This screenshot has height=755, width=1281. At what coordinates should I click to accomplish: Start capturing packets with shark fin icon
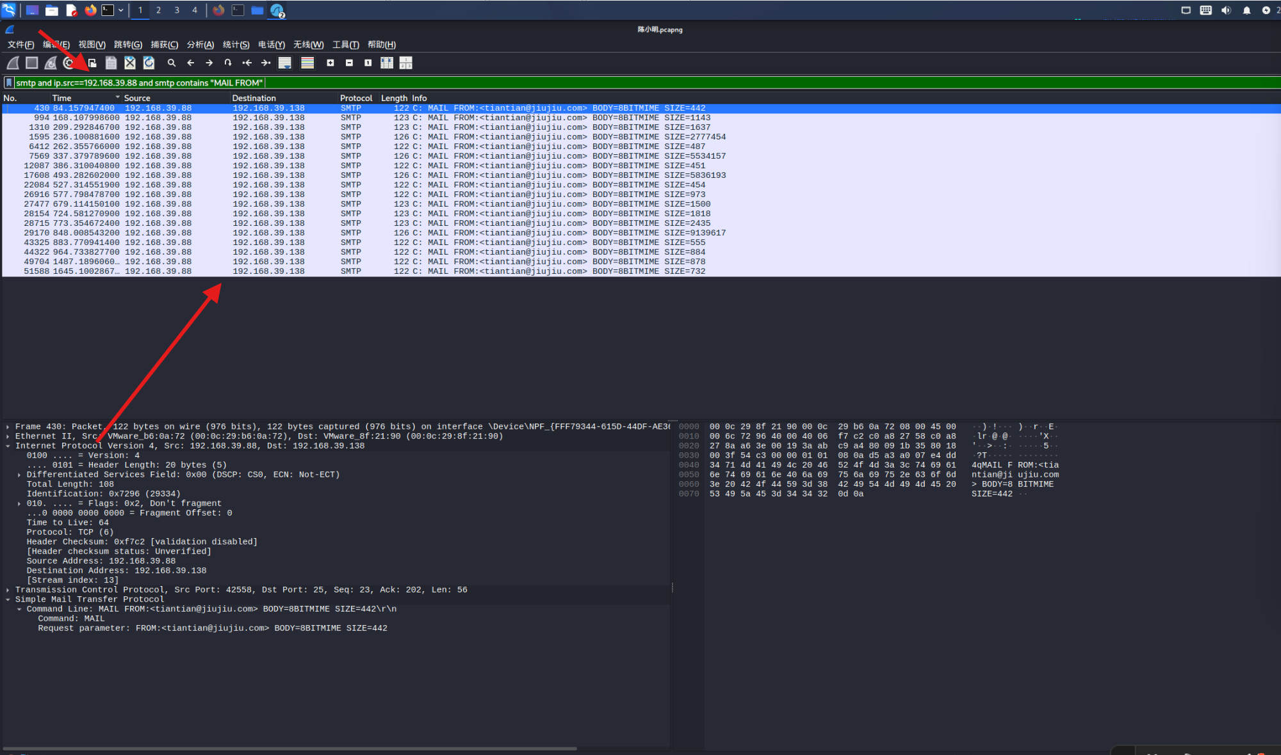click(13, 63)
